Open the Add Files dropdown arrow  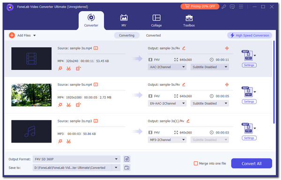(34, 36)
